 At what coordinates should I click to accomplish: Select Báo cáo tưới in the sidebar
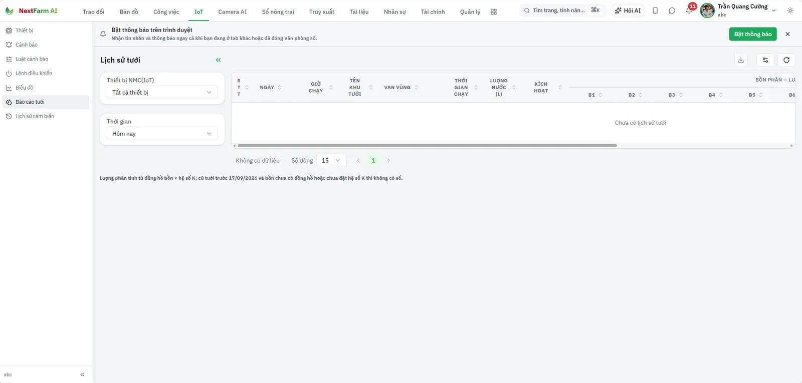tap(46, 102)
